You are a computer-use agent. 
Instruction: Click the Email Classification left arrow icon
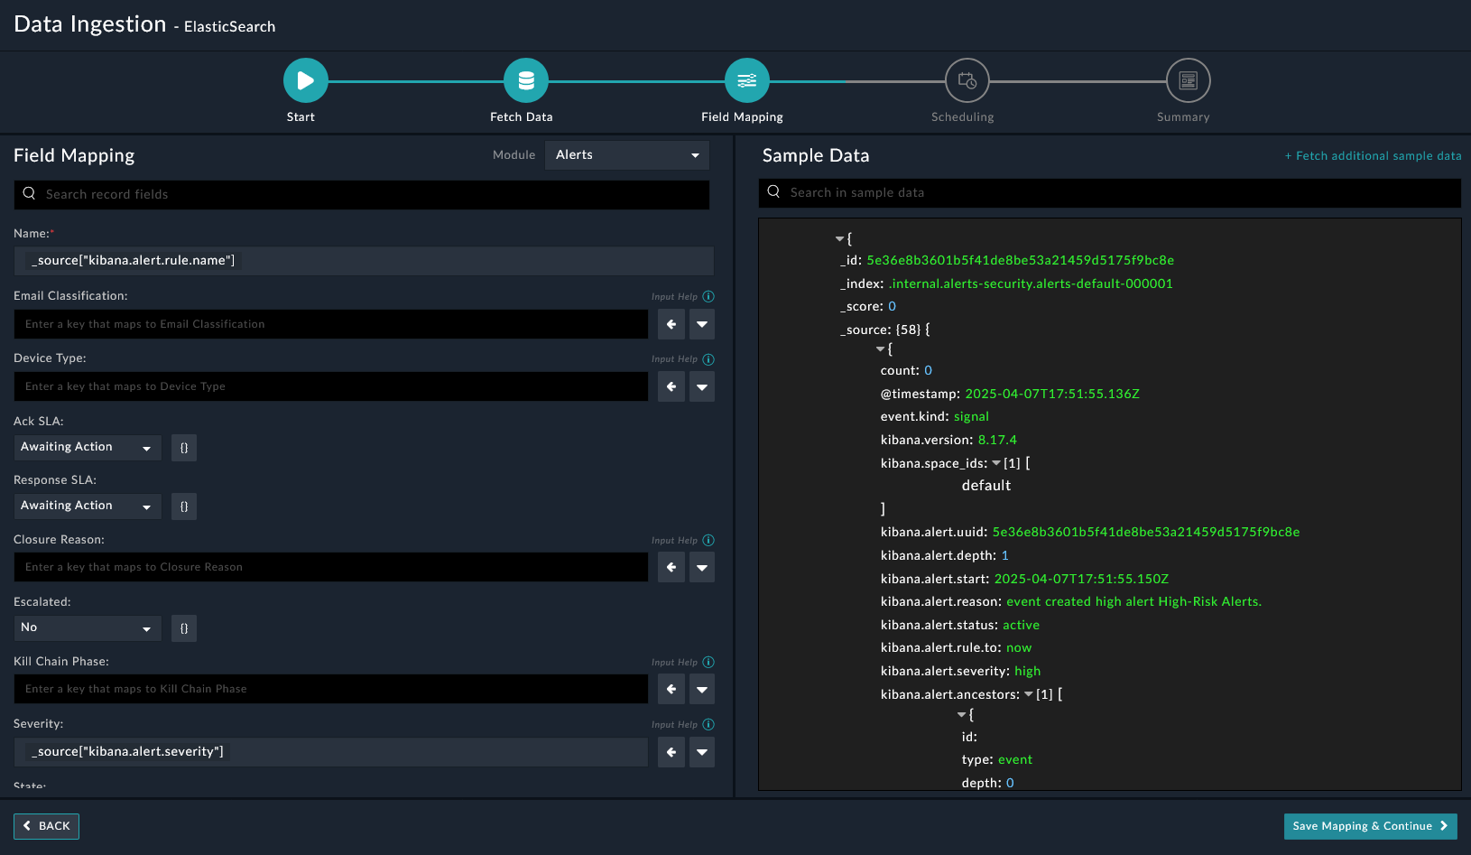pyautogui.click(x=671, y=324)
